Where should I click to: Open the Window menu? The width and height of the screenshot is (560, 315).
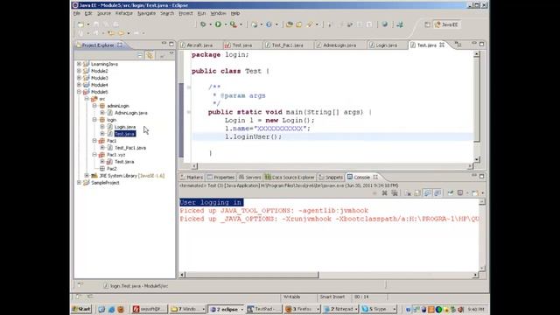[x=218, y=13]
